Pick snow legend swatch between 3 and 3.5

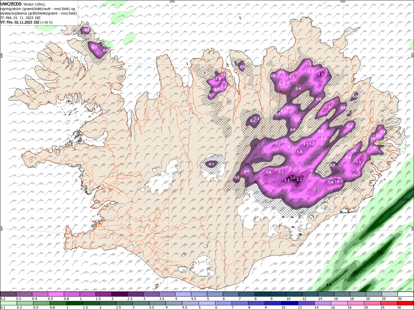pos(151,294)
